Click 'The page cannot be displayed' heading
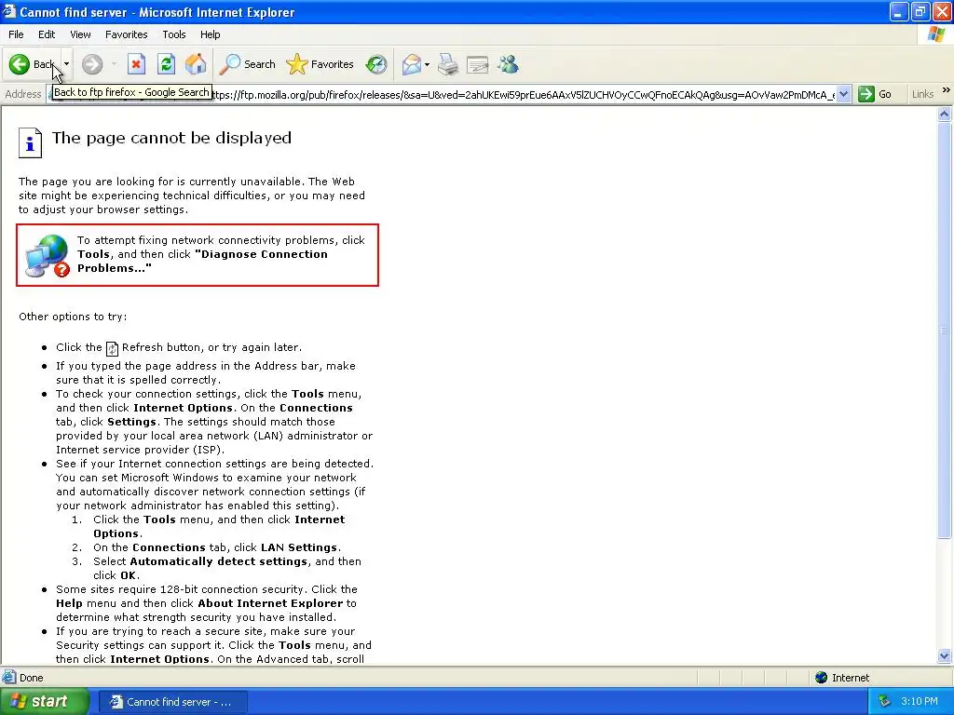 [x=171, y=138]
